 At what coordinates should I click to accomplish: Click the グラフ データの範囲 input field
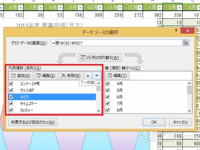point(117,43)
